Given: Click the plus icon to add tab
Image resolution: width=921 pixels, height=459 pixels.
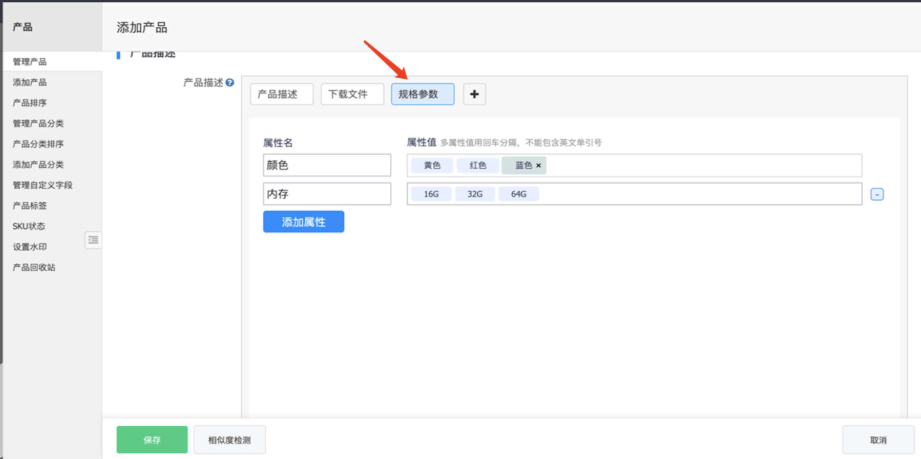Looking at the screenshot, I should coord(474,94).
